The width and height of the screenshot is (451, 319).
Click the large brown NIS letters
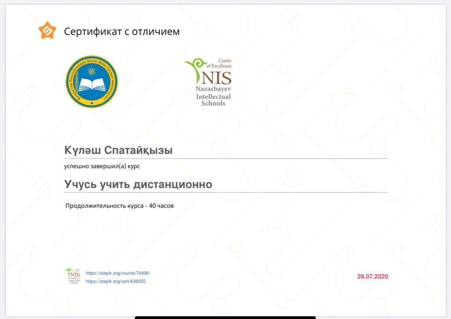tap(216, 77)
